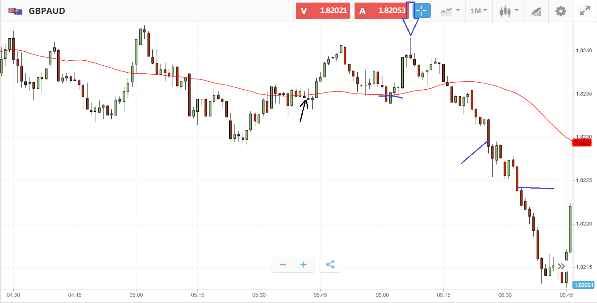This screenshot has width=597, height=303.
Task: Click the red 1,8229 moving average price label
Action: [582, 143]
